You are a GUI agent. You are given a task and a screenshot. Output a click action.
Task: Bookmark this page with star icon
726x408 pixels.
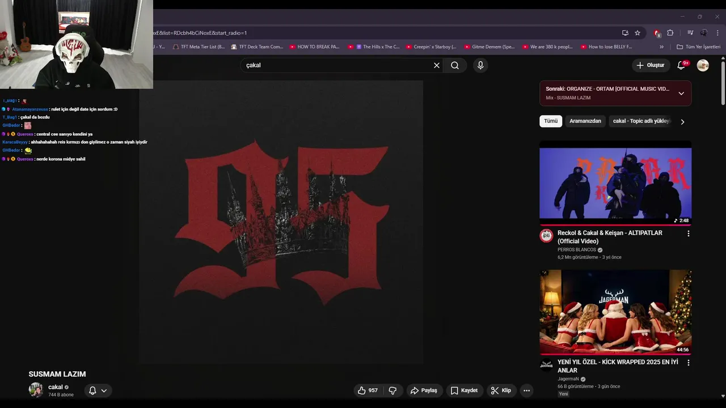[x=638, y=33]
